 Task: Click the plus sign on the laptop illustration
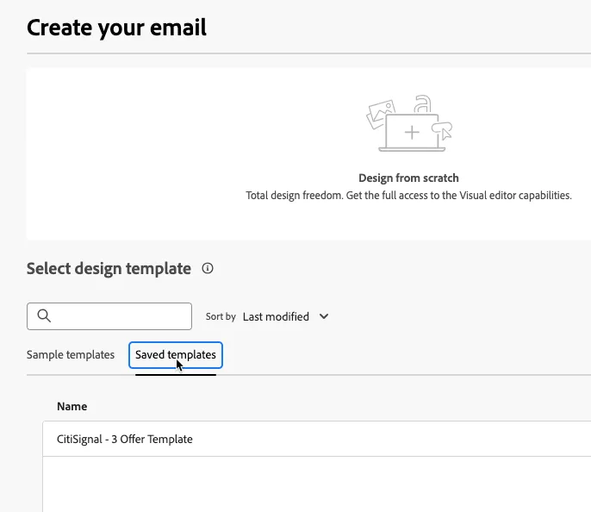coord(412,133)
